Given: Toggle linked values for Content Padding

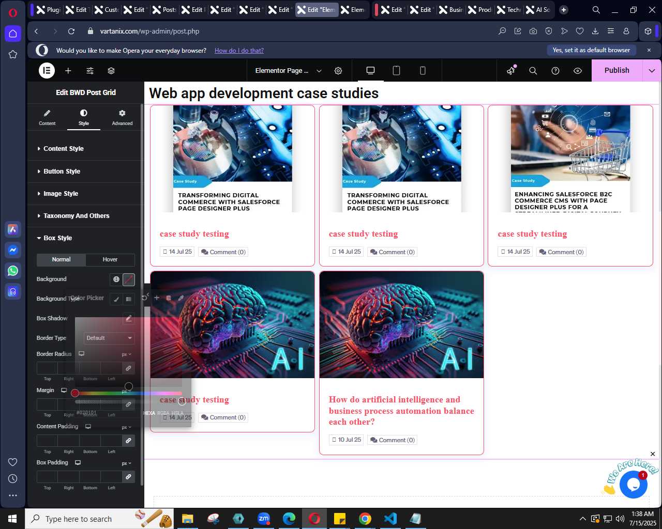Looking at the screenshot, I should coord(128,441).
